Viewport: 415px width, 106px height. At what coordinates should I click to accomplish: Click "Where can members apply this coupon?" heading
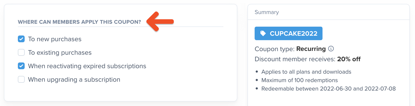pyautogui.click(x=80, y=22)
